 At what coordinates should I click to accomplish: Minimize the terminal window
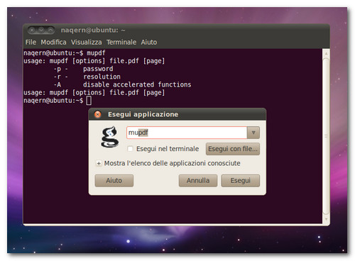(x=41, y=30)
